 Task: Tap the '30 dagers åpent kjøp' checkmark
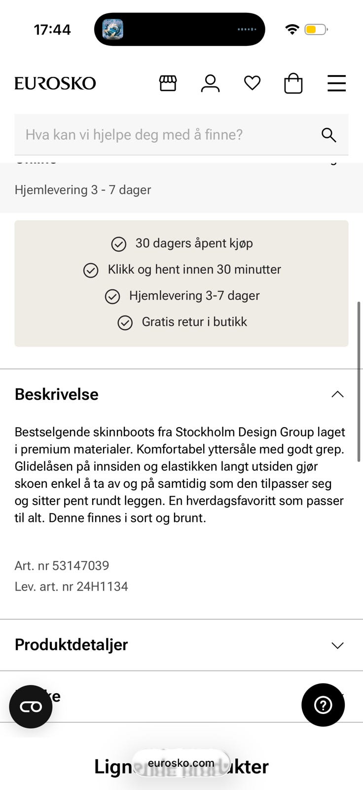point(118,243)
